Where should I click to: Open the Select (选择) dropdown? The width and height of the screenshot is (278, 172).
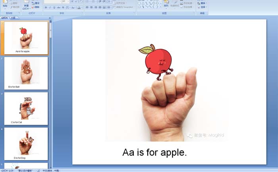coord(202,7)
